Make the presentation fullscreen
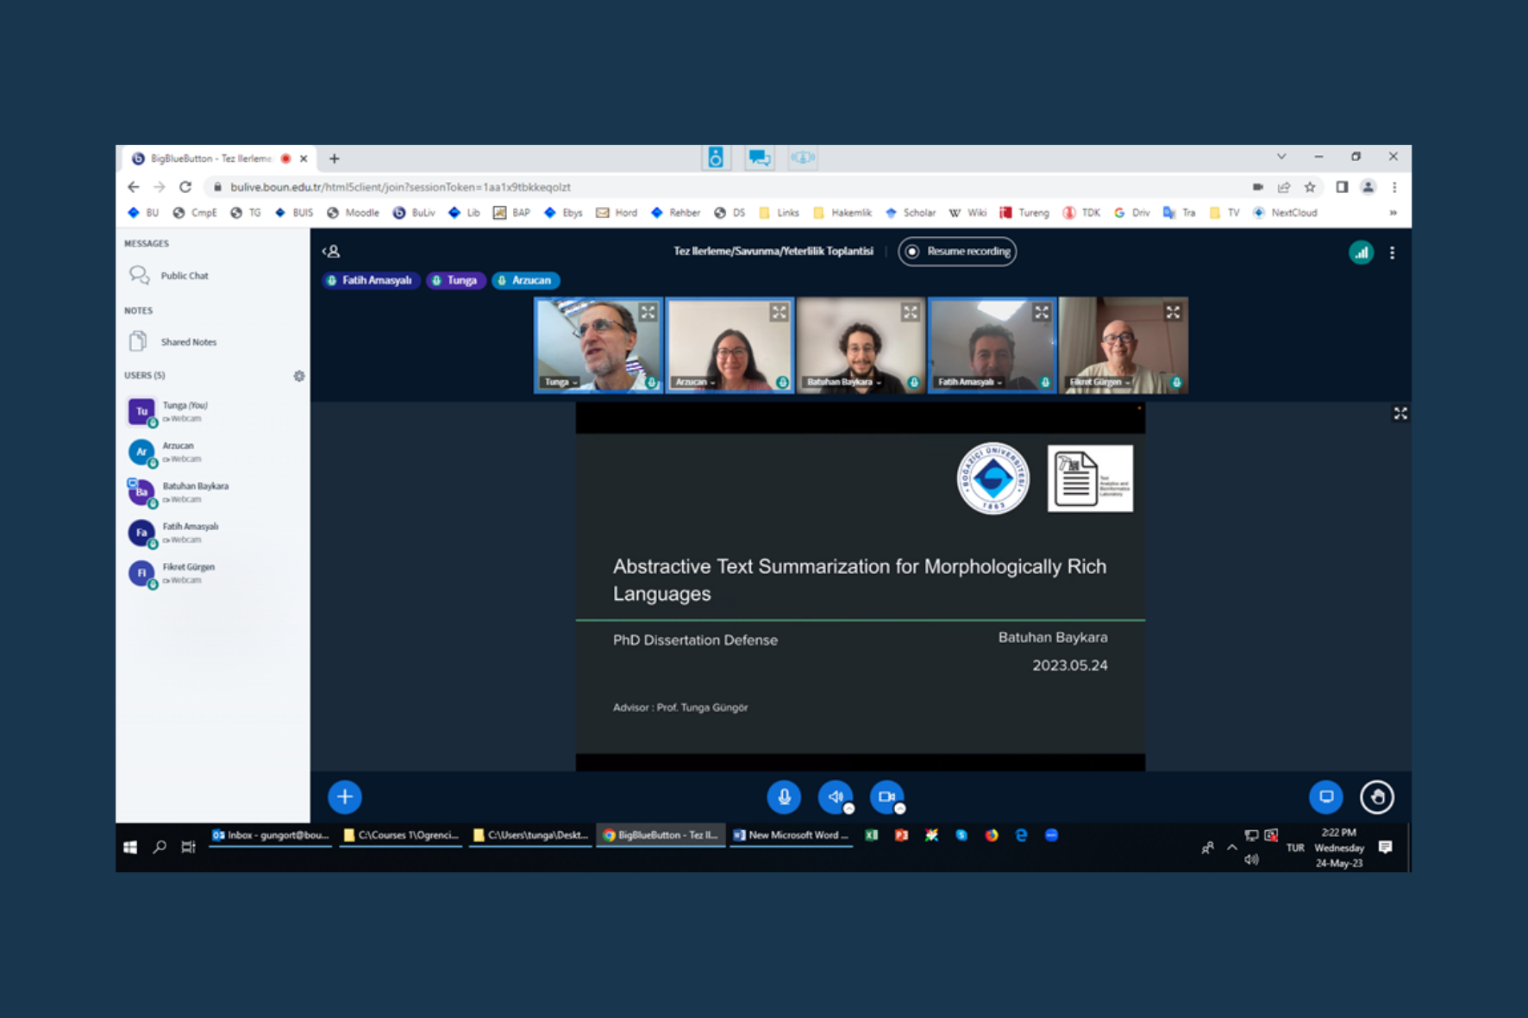The image size is (1528, 1018). click(1400, 414)
